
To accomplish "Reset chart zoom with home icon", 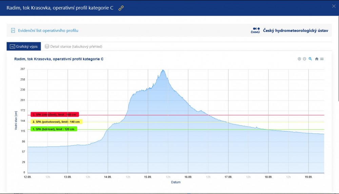I will (317, 59).
